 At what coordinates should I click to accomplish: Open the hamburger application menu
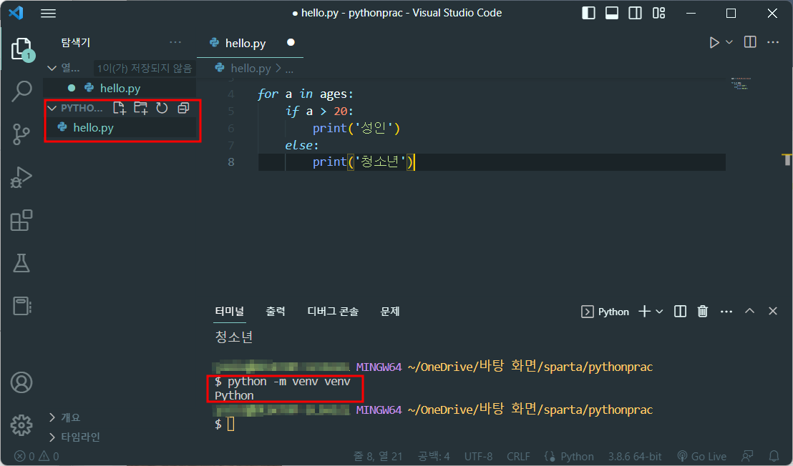[48, 13]
